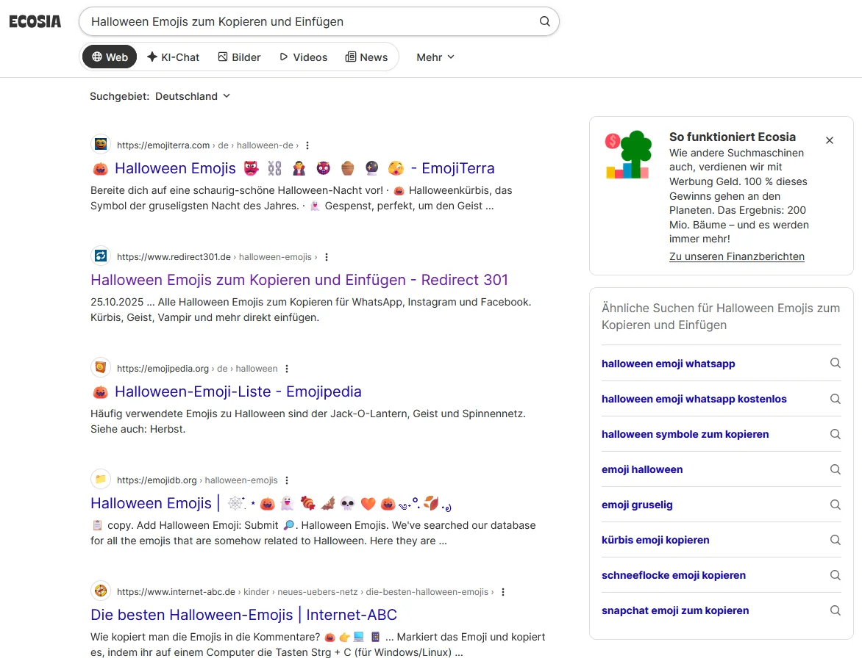Viewport: 862px width, 664px height.
Task: Click the tree illustration in Ecosia card
Action: (x=628, y=154)
